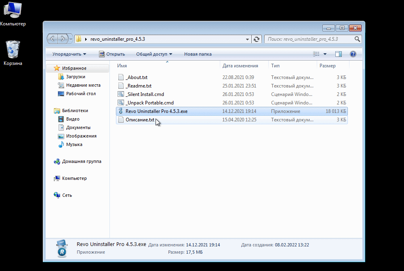Image resolution: width=404 pixels, height=271 pixels.
Task: Open the Видео library
Action: [x=73, y=119]
